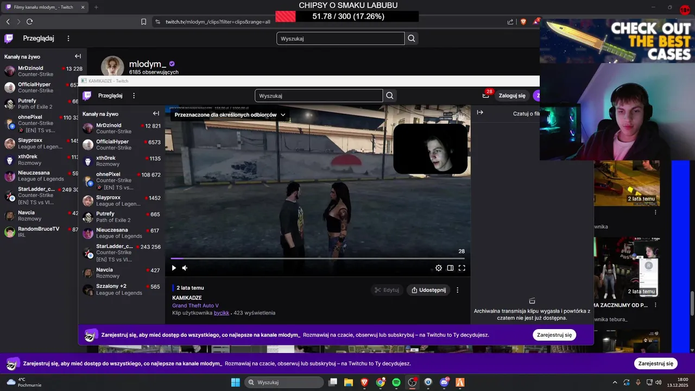
Task: Expand the 'Przeznaczone dla określonych odbiorców' dropdown
Action: pyautogui.click(x=230, y=115)
